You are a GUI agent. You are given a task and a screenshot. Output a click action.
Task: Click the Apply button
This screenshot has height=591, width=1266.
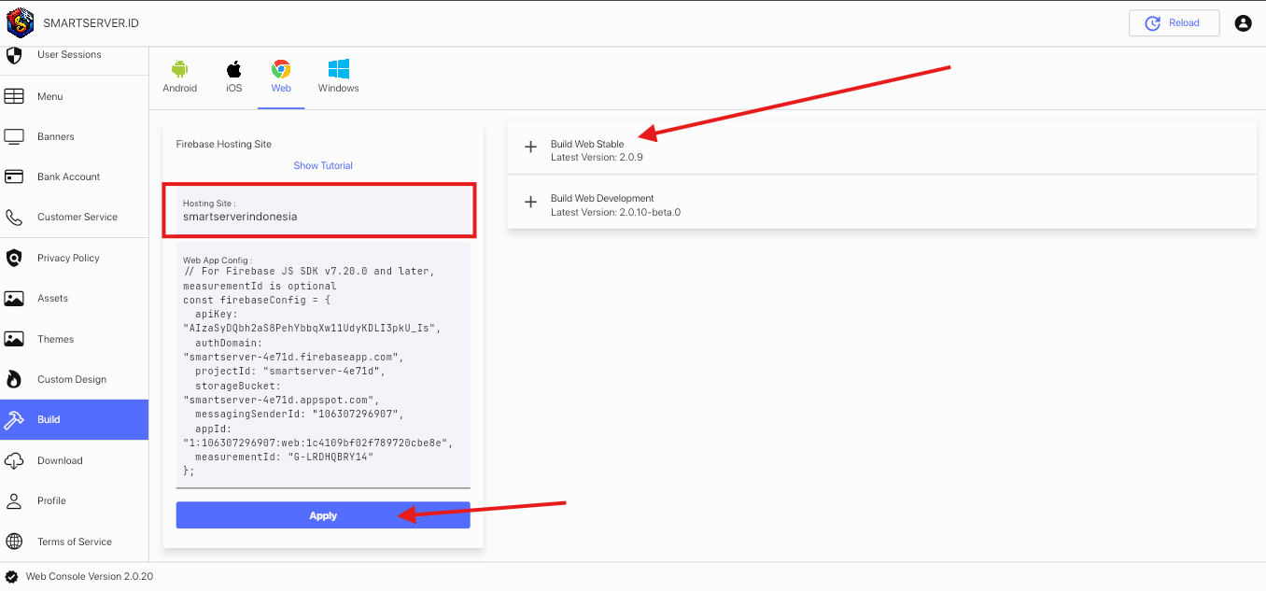323,515
